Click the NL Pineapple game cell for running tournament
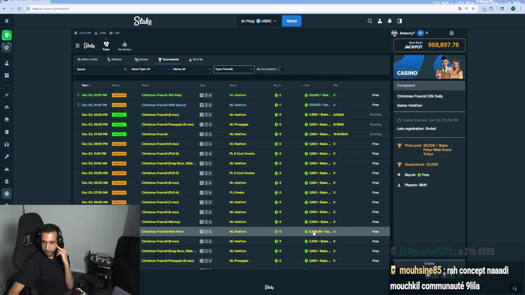The width and height of the screenshot is (525, 295). (x=239, y=125)
